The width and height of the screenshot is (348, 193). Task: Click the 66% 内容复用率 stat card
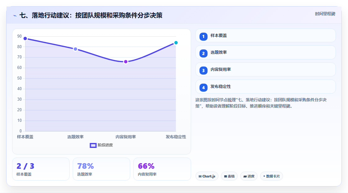162,169
